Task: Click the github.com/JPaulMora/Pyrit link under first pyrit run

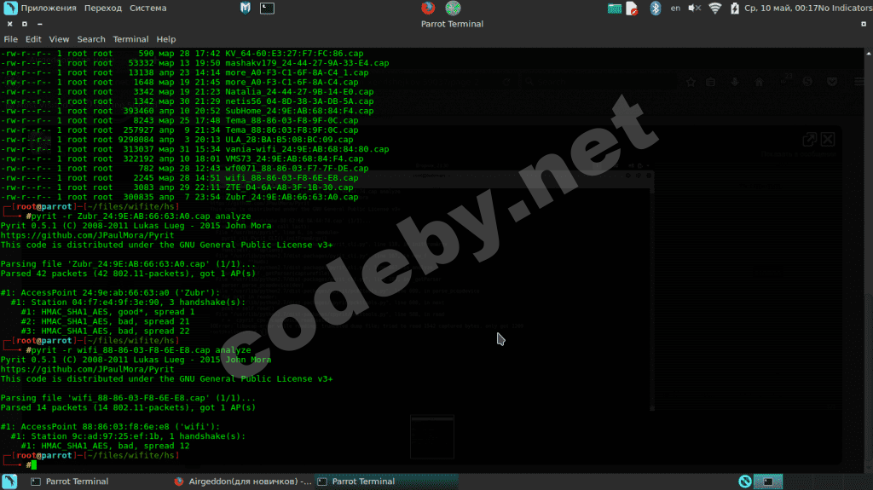Action: pos(88,235)
